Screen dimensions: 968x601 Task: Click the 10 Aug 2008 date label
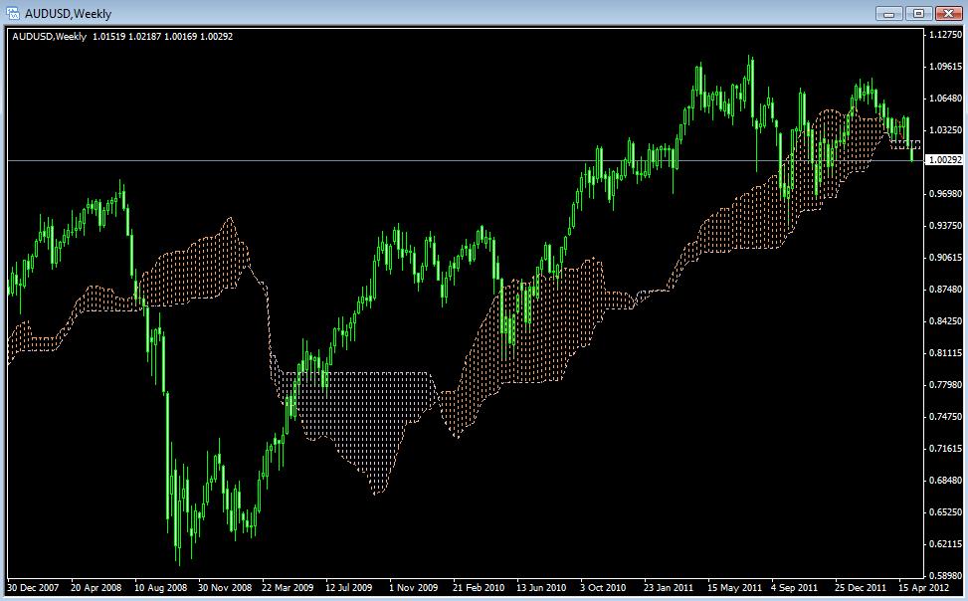click(x=160, y=587)
